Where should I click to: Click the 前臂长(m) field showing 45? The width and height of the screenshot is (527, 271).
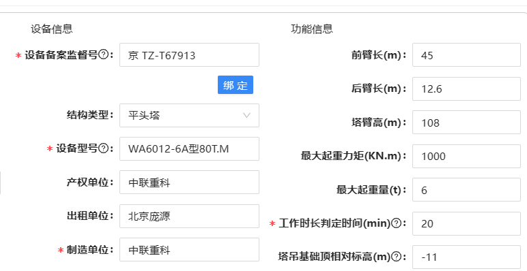pos(466,54)
